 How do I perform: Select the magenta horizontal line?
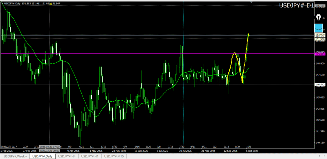128,54
